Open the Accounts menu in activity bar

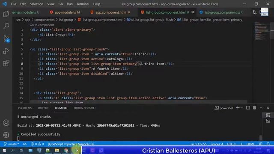(x=6, y=123)
